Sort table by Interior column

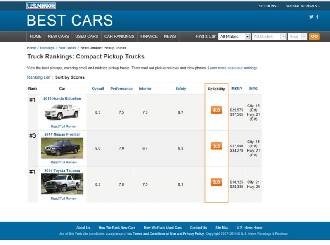(145, 89)
